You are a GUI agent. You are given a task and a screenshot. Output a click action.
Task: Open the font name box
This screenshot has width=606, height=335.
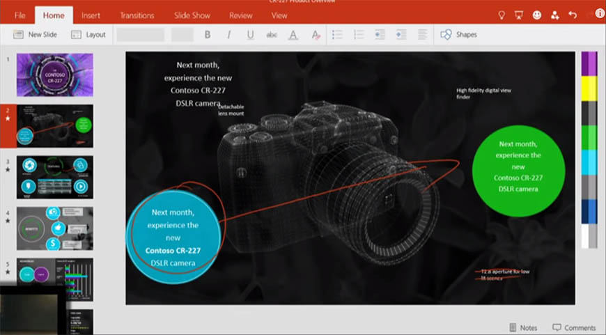[140, 34]
